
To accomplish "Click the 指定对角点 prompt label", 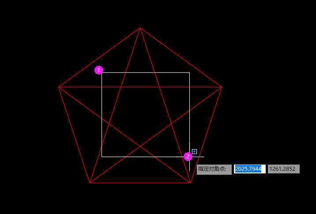I will click(214, 169).
